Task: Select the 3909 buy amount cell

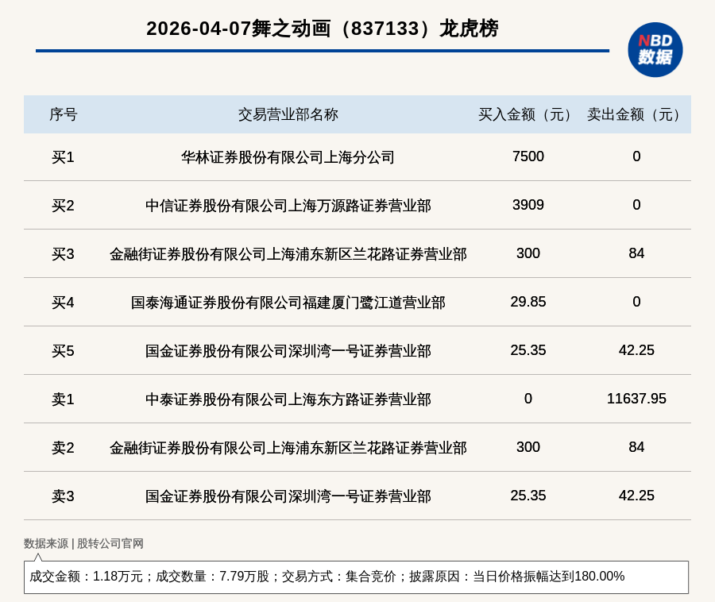Action: point(528,205)
